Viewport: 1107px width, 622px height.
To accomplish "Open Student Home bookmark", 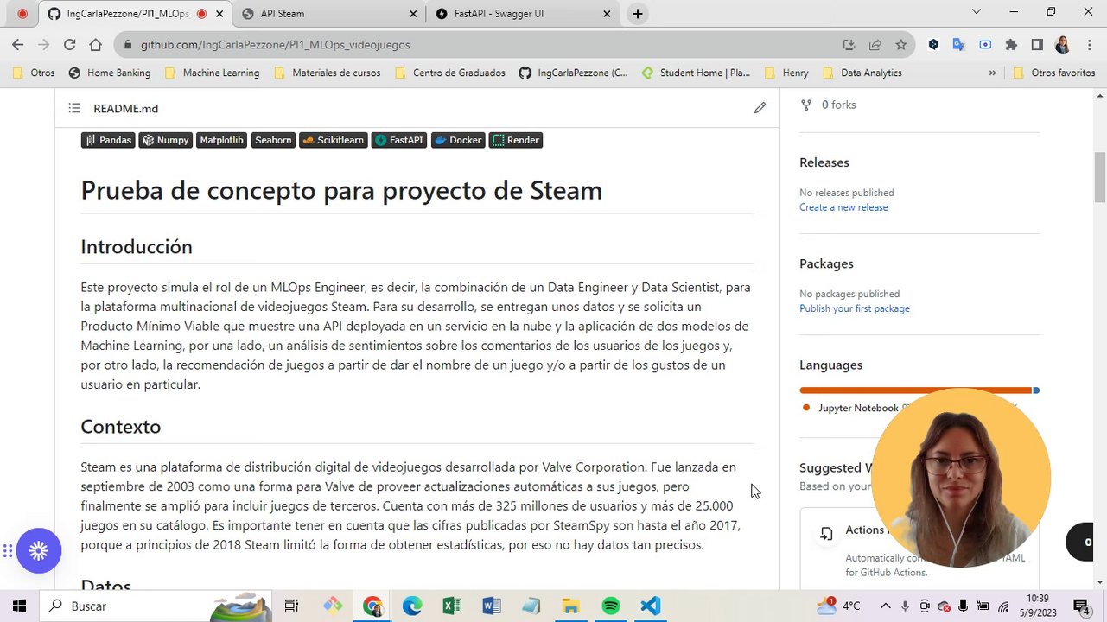I will click(x=696, y=73).
